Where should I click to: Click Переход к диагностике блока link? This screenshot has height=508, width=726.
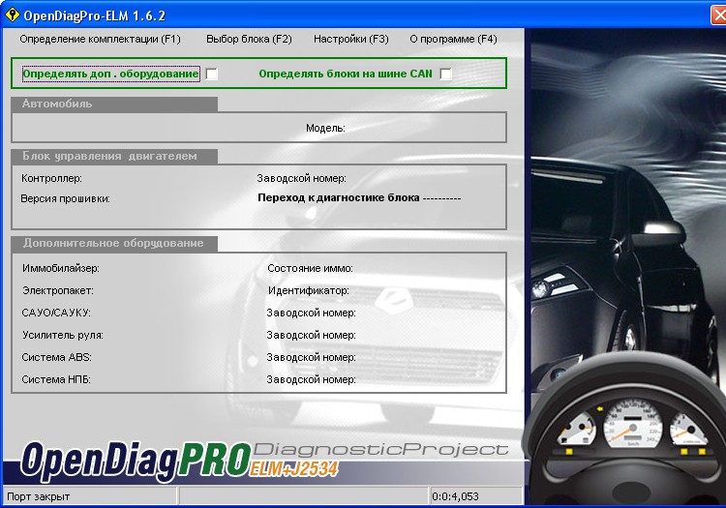click(x=359, y=198)
